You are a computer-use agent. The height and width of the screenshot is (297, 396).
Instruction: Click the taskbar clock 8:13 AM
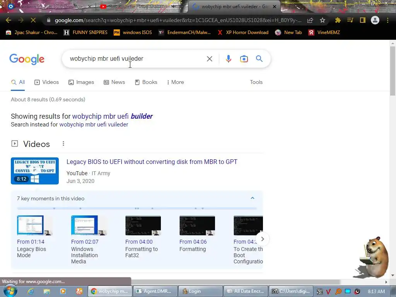[x=376, y=291]
